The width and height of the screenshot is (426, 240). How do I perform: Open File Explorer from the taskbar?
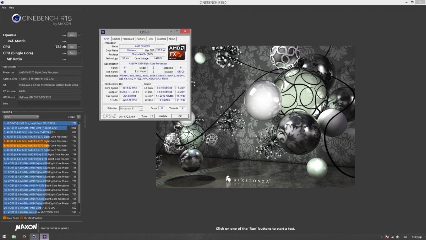coord(14,236)
